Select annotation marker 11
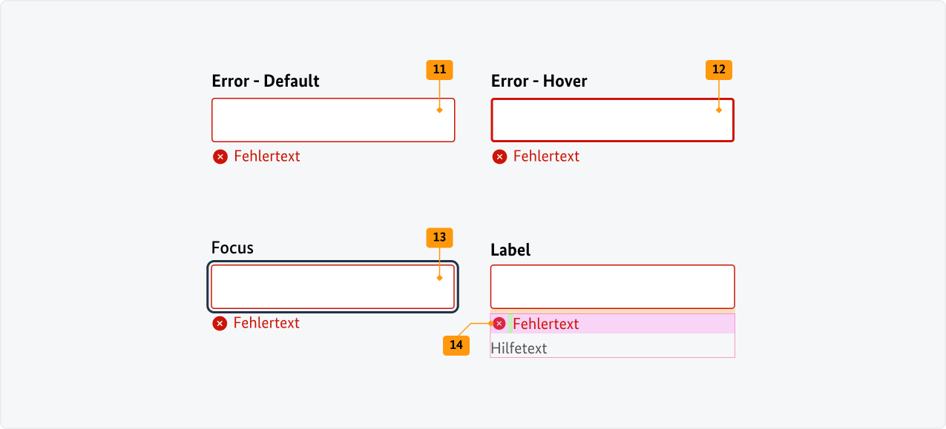 click(x=438, y=69)
